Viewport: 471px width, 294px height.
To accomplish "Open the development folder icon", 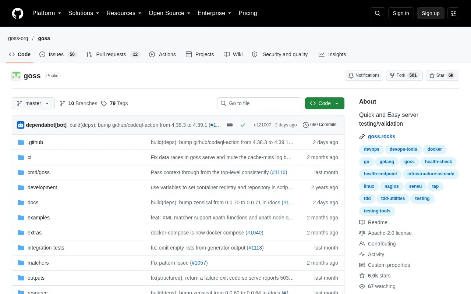I will [x=21, y=187].
